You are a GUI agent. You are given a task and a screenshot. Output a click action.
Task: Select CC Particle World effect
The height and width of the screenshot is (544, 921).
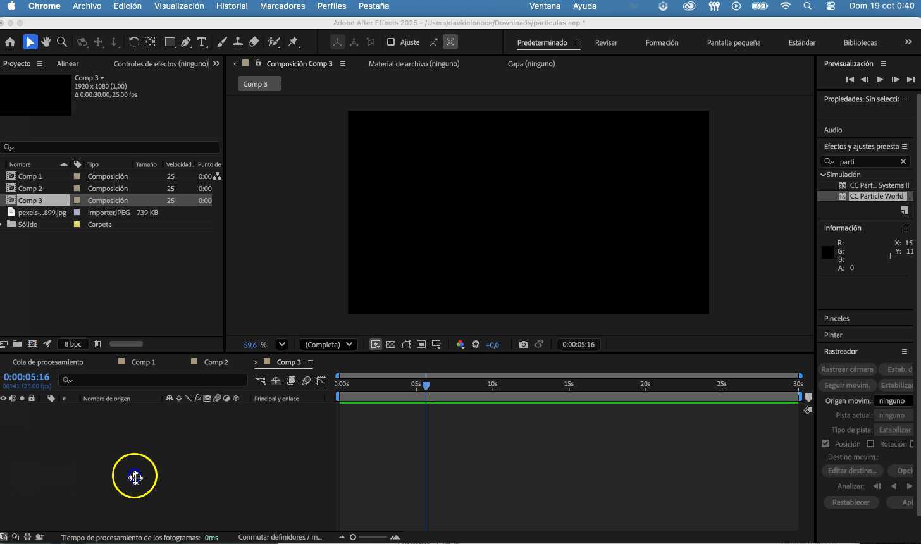pos(876,196)
